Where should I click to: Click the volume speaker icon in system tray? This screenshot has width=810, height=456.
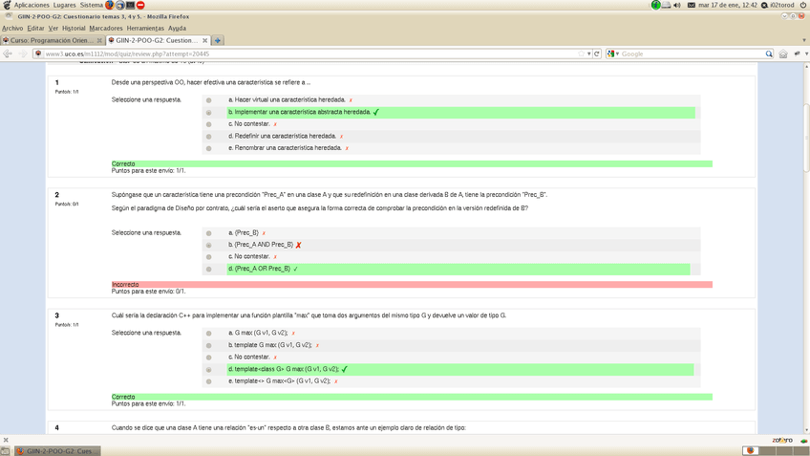677,5
